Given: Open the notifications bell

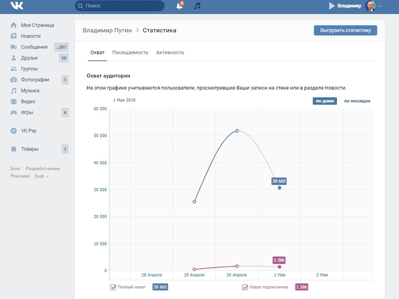Looking at the screenshot, I should point(179,6).
